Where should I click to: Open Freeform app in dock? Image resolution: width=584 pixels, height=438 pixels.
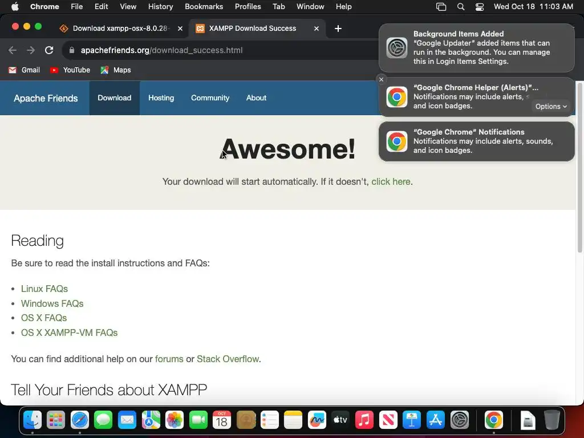[x=317, y=420]
